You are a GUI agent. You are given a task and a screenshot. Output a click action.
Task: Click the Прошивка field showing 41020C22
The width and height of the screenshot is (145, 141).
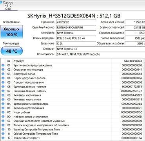tap(76, 22)
